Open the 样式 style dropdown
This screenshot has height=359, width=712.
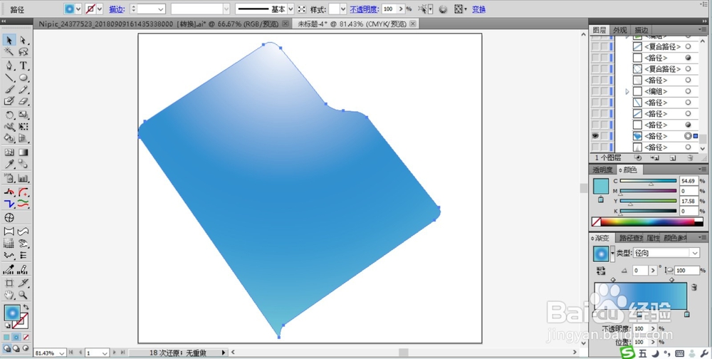point(343,9)
